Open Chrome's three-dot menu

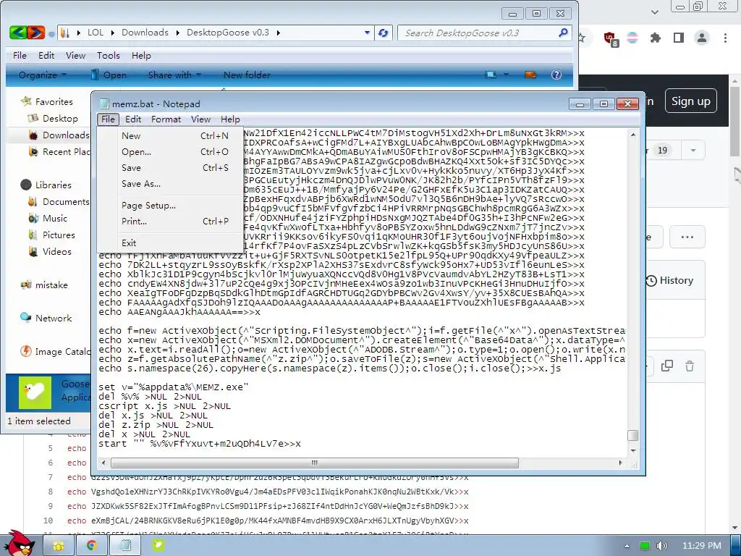725,38
